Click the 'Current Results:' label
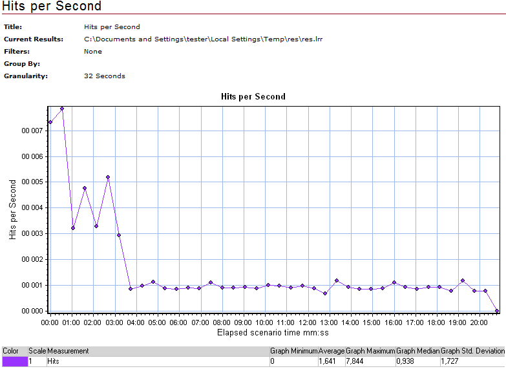This screenshot has width=506, height=369. [x=34, y=39]
